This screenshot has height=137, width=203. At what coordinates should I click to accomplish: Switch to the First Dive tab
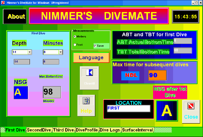[15, 130]
